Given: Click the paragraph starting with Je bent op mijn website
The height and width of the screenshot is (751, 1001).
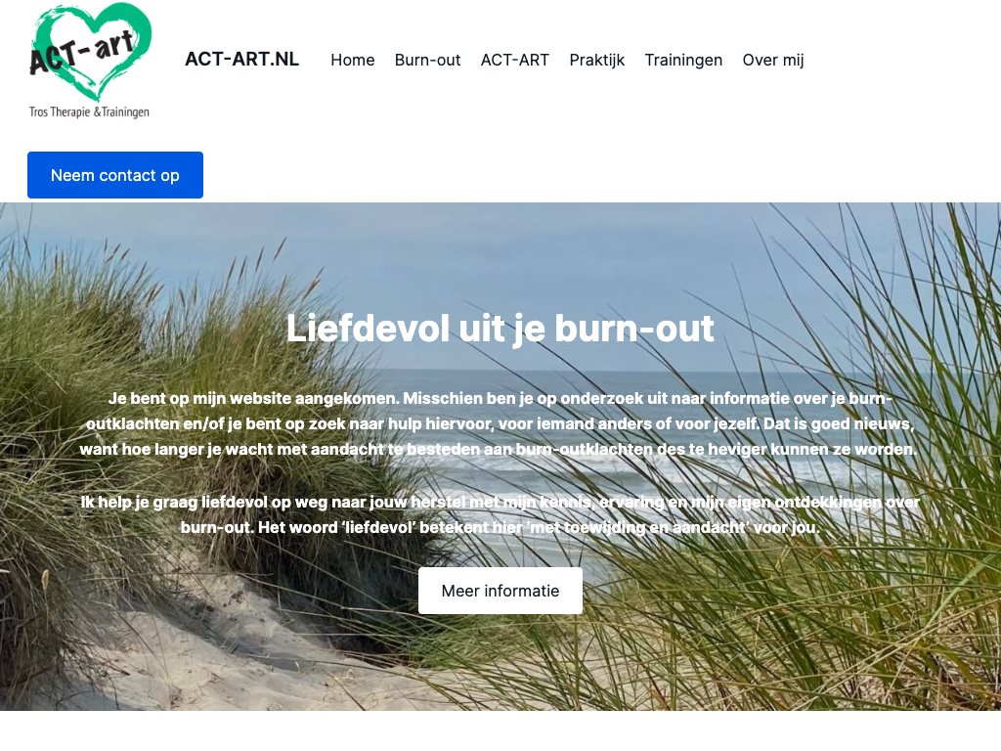Looking at the screenshot, I should (x=500, y=424).
